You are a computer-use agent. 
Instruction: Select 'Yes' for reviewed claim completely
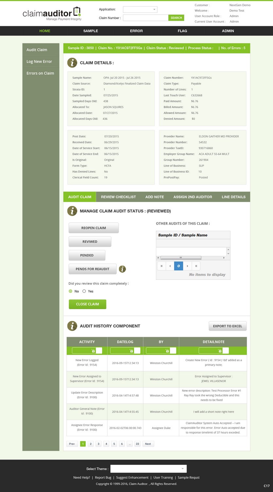tap(84, 291)
